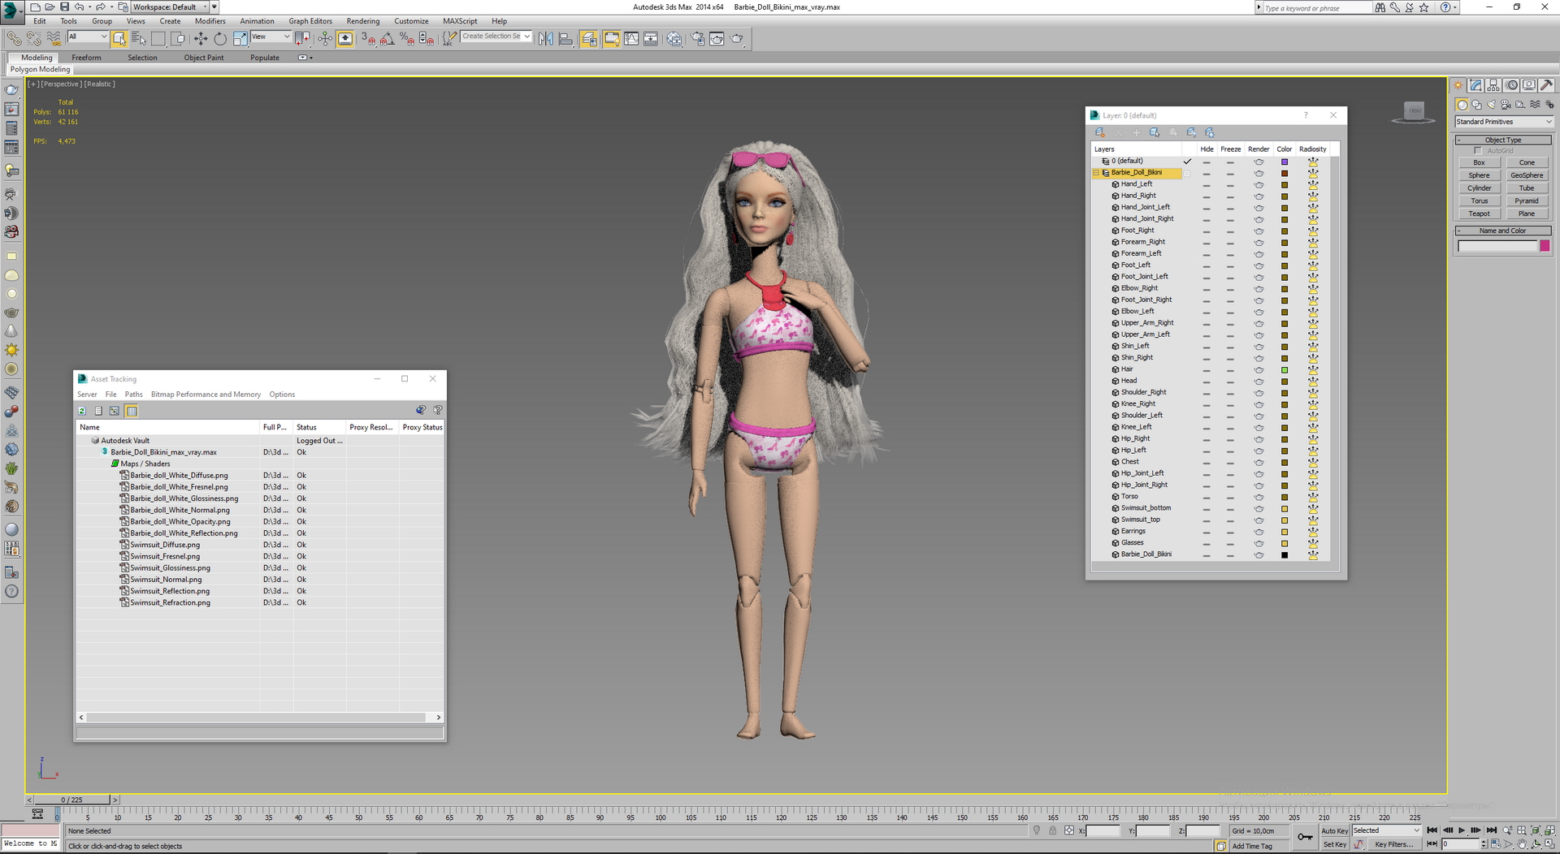Open Select by Name list icon
Image resolution: width=1560 pixels, height=854 pixels.
[x=139, y=38]
